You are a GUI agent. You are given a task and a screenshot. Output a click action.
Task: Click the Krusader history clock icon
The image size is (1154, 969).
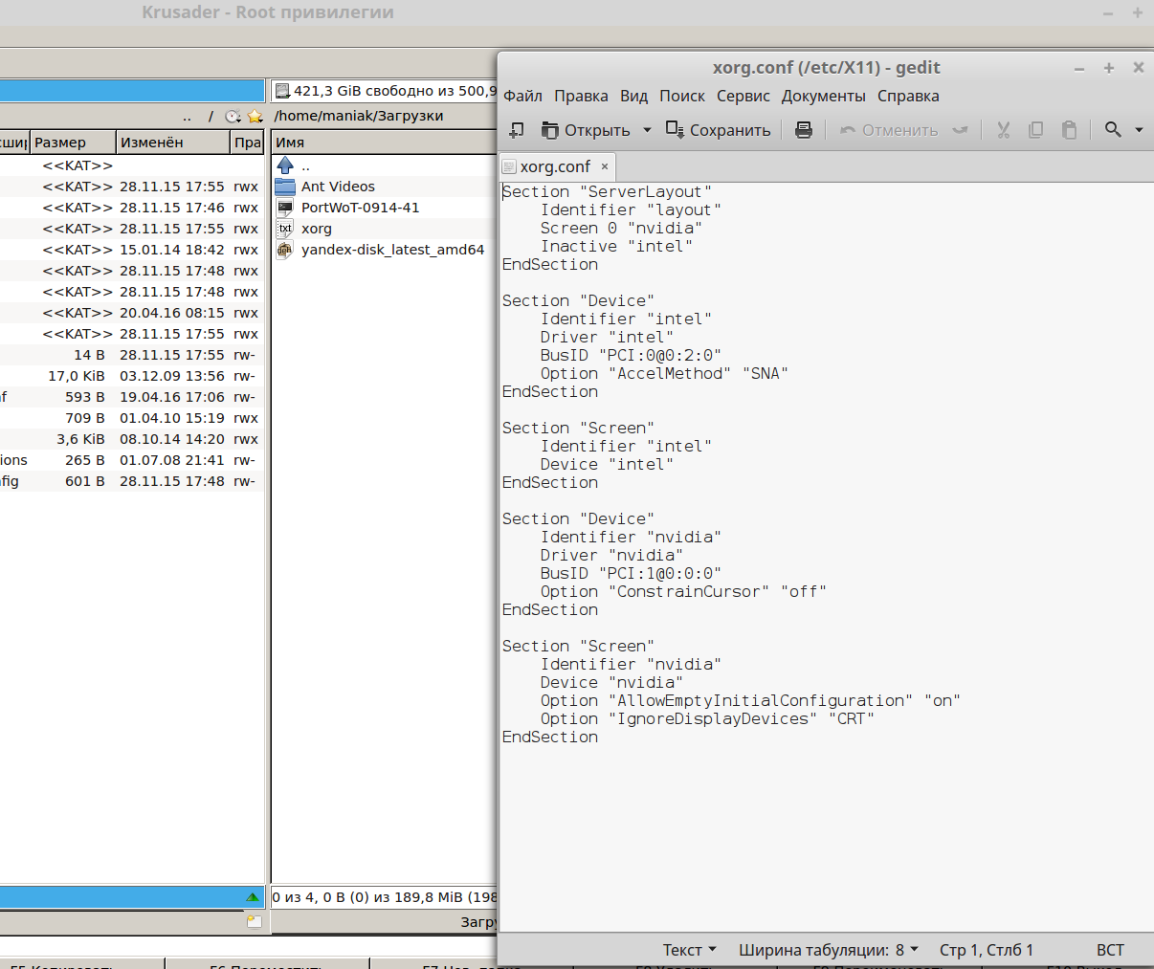[x=233, y=117]
